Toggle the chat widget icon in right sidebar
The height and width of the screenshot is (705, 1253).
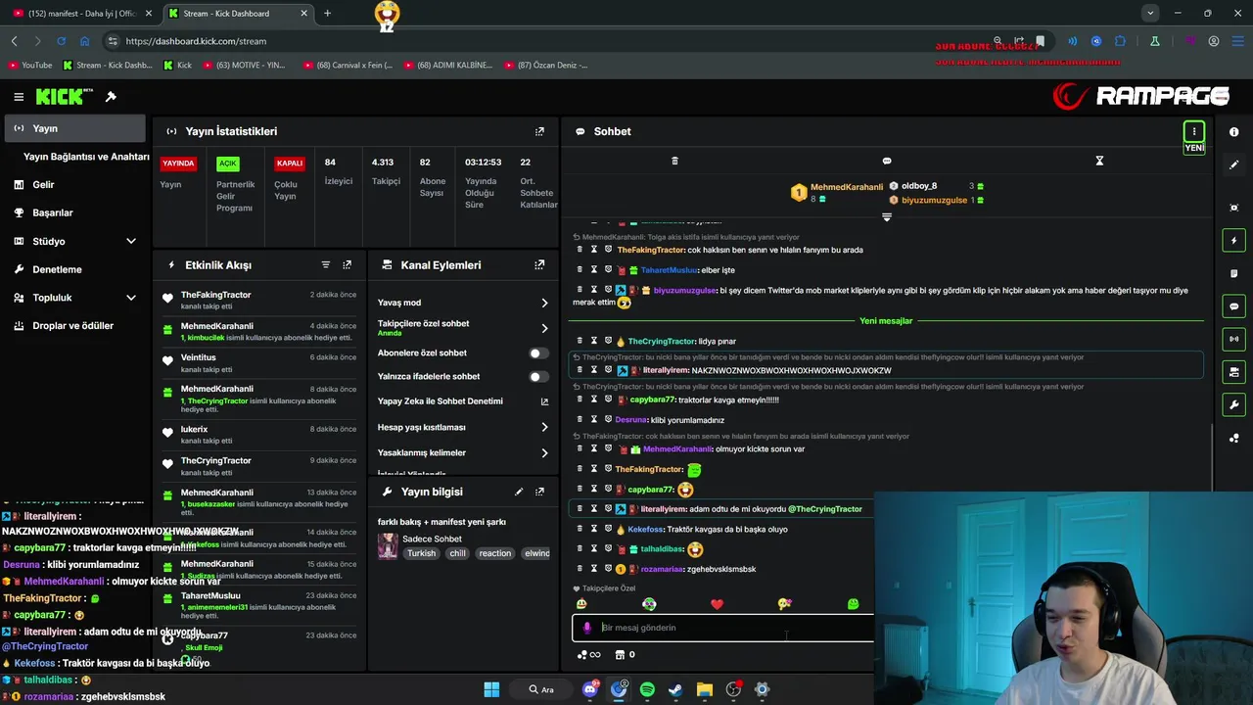point(1233,306)
